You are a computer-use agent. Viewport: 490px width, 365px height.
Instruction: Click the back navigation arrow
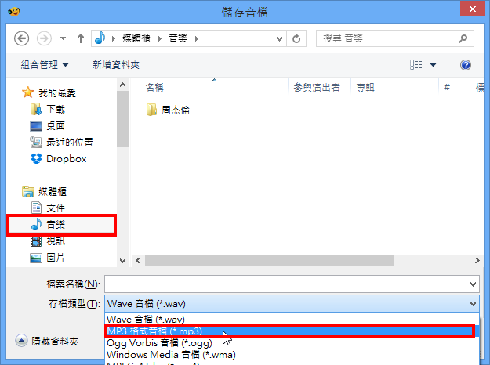pos(22,38)
